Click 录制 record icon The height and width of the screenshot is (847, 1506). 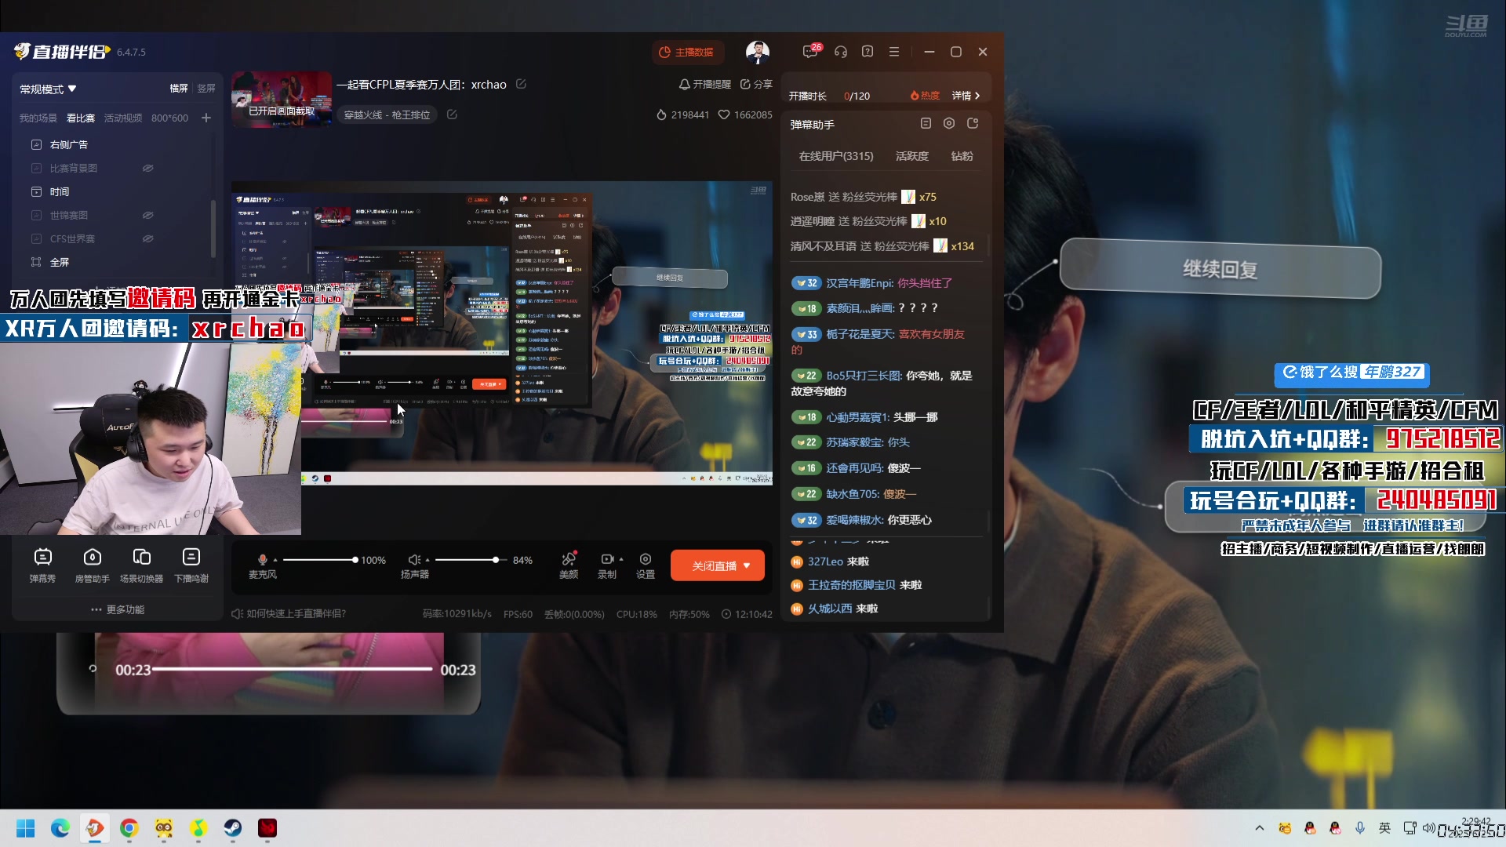pos(607,559)
